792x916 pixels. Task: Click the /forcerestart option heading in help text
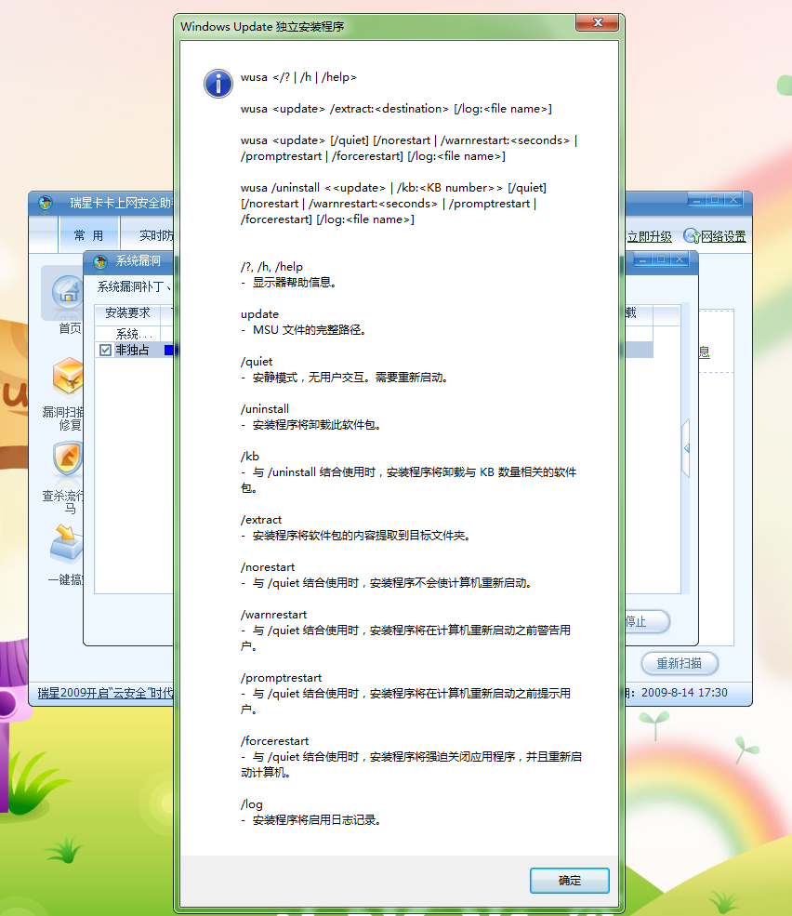coord(274,741)
